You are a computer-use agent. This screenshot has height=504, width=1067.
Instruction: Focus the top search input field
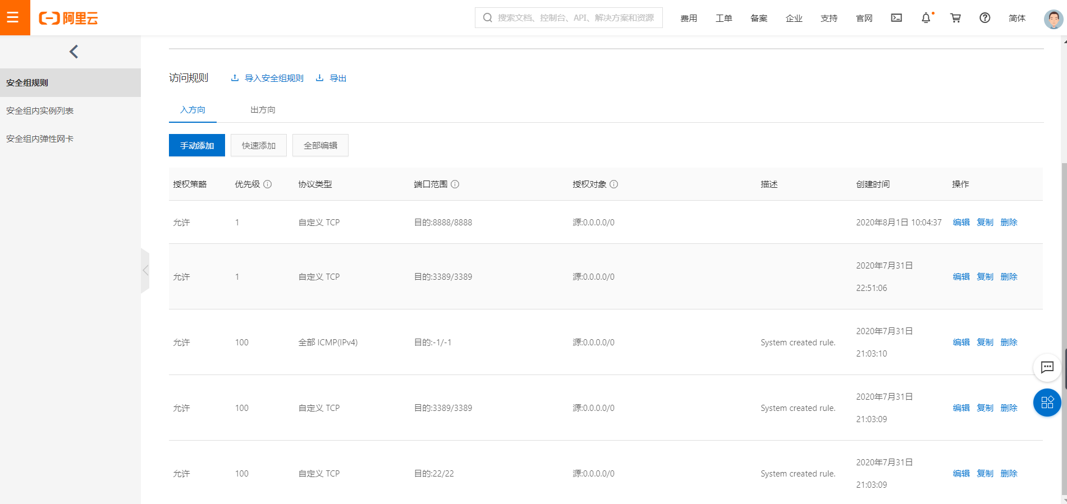point(569,18)
